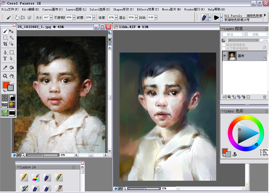Delete layer with the trash icon
Screen dimensions: 269x193
click(265, 97)
